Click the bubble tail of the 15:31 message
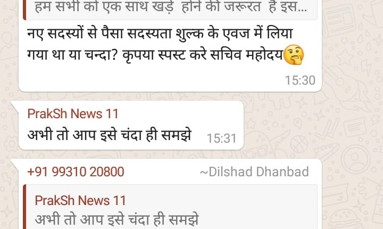The width and height of the screenshot is (383, 229). [15, 106]
